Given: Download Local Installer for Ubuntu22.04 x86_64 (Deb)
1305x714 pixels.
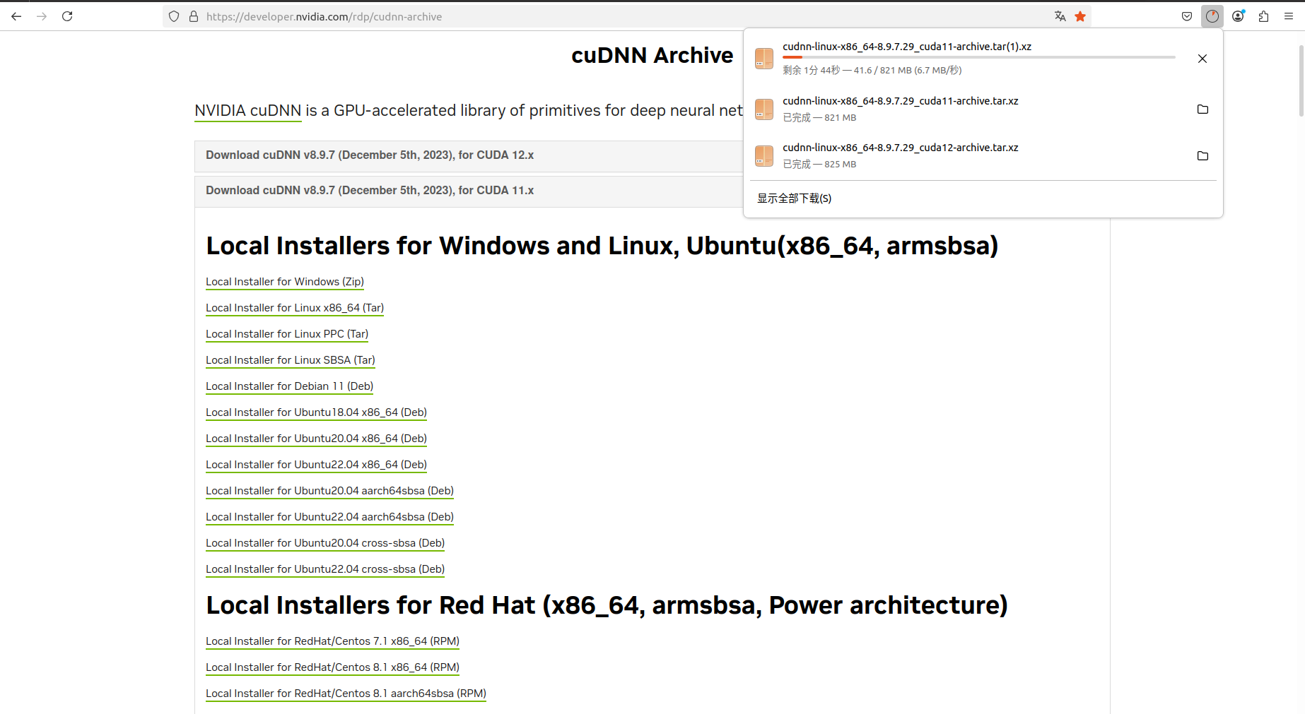Looking at the screenshot, I should pyautogui.click(x=316, y=465).
